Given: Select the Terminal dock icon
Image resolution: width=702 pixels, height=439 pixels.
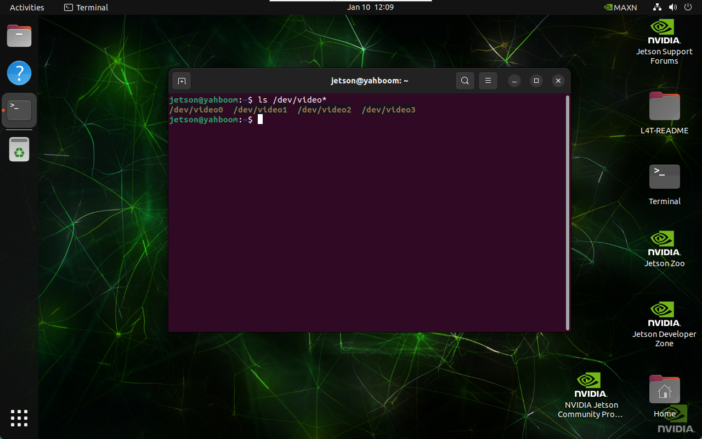Looking at the screenshot, I should click(x=19, y=110).
